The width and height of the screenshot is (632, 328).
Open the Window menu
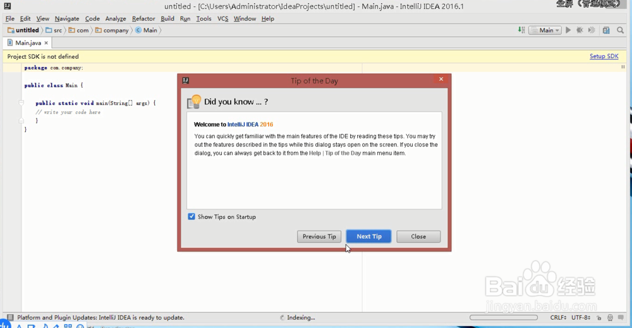coord(245,18)
